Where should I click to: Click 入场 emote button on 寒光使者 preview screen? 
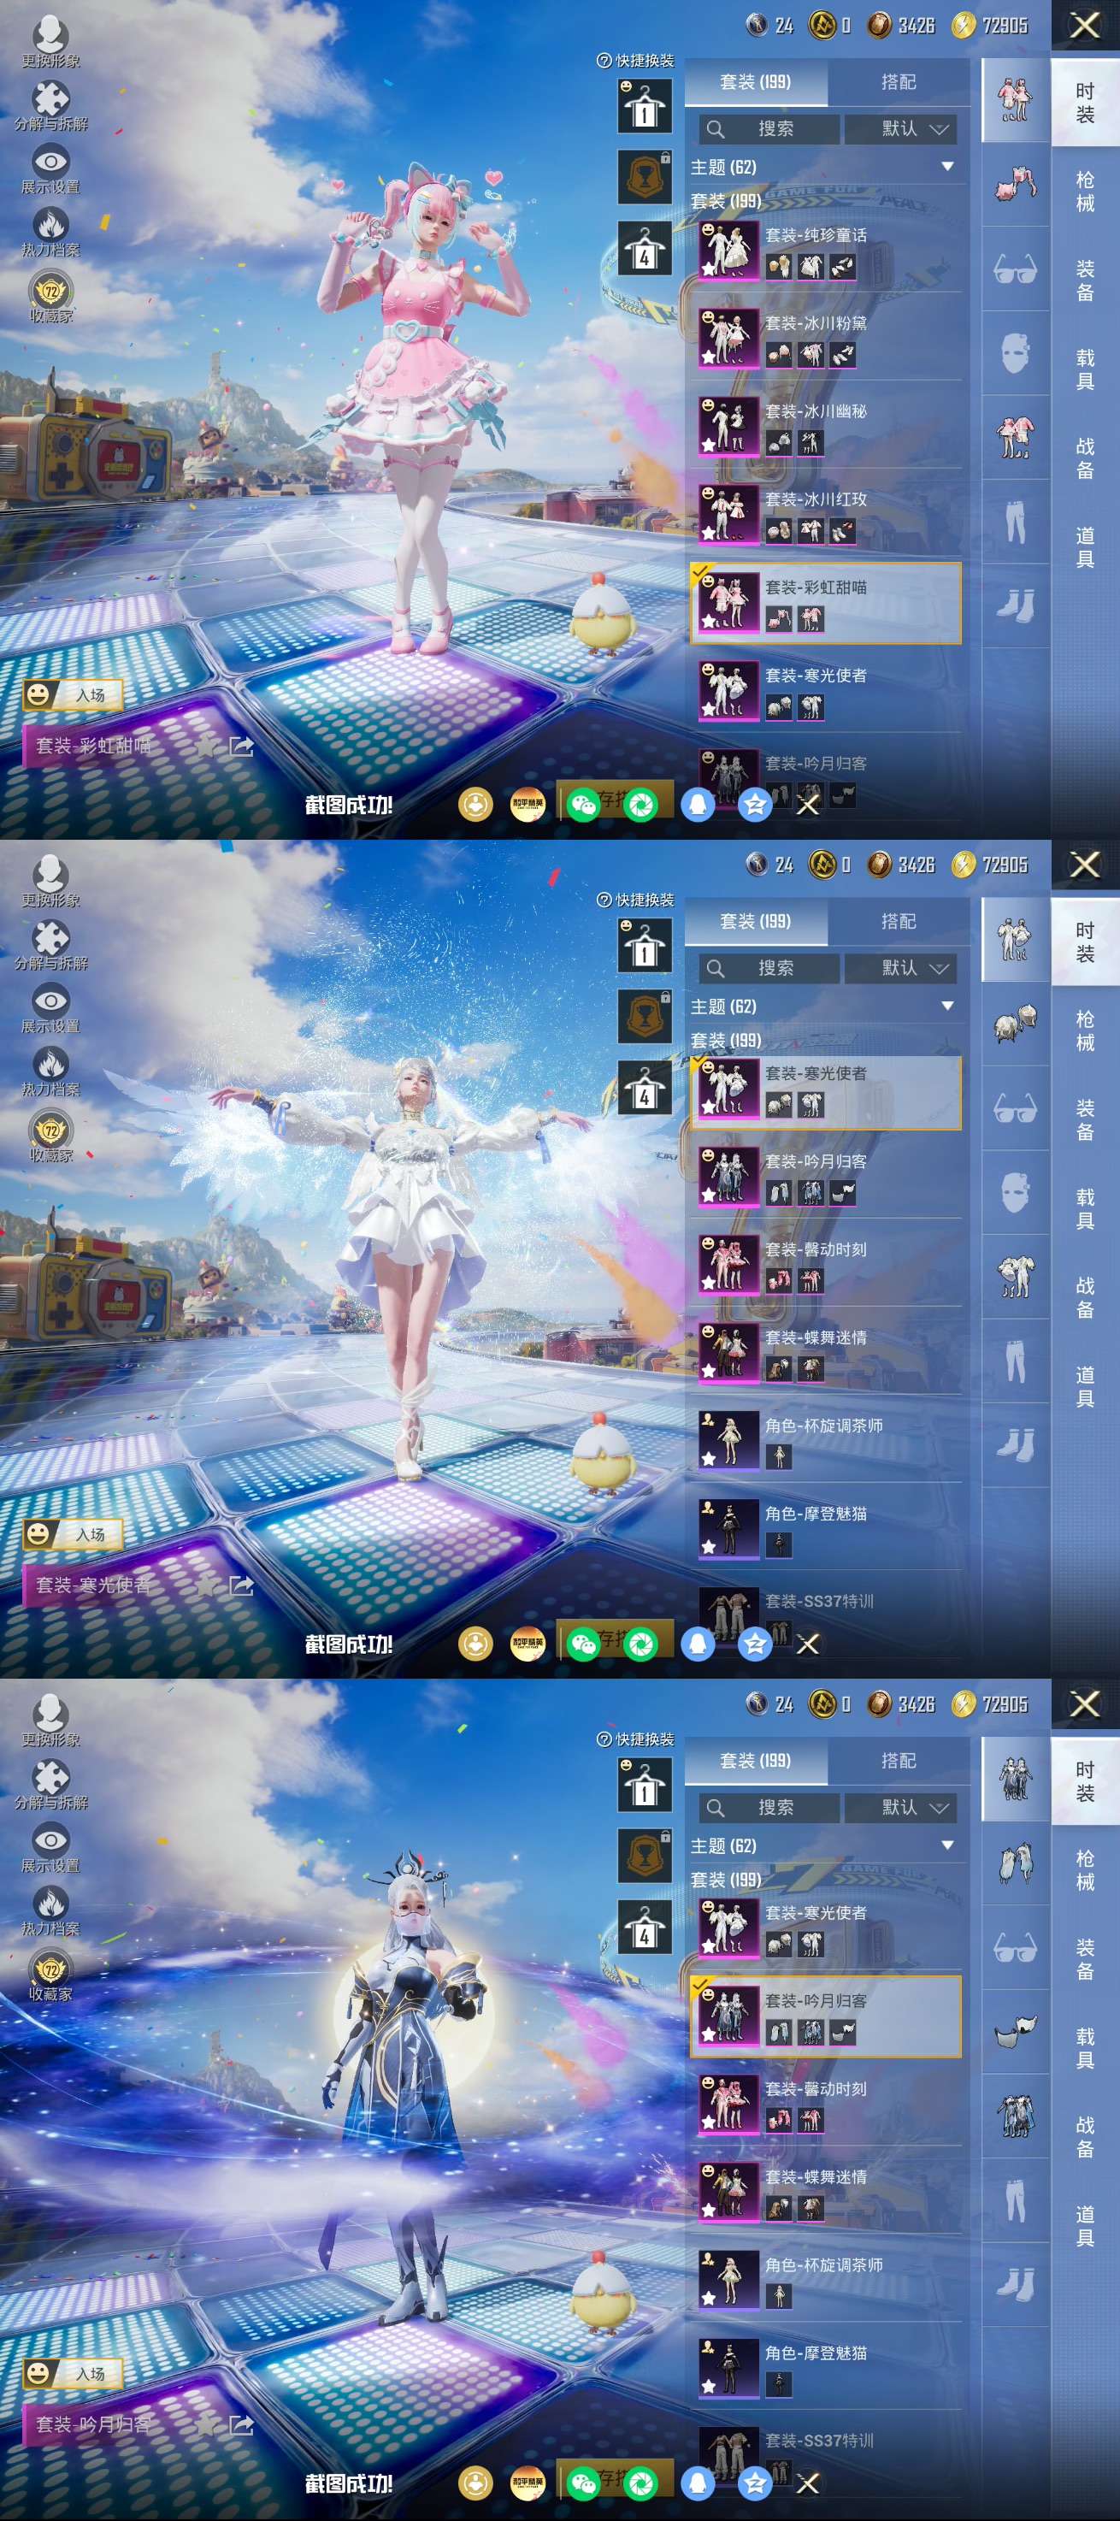pyautogui.click(x=74, y=1534)
